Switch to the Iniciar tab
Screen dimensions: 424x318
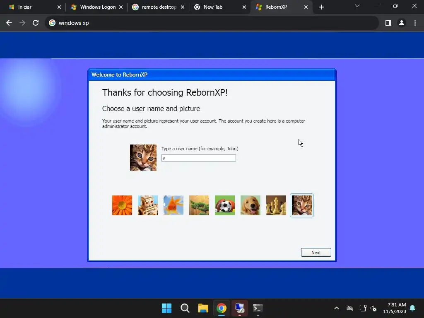click(x=32, y=7)
